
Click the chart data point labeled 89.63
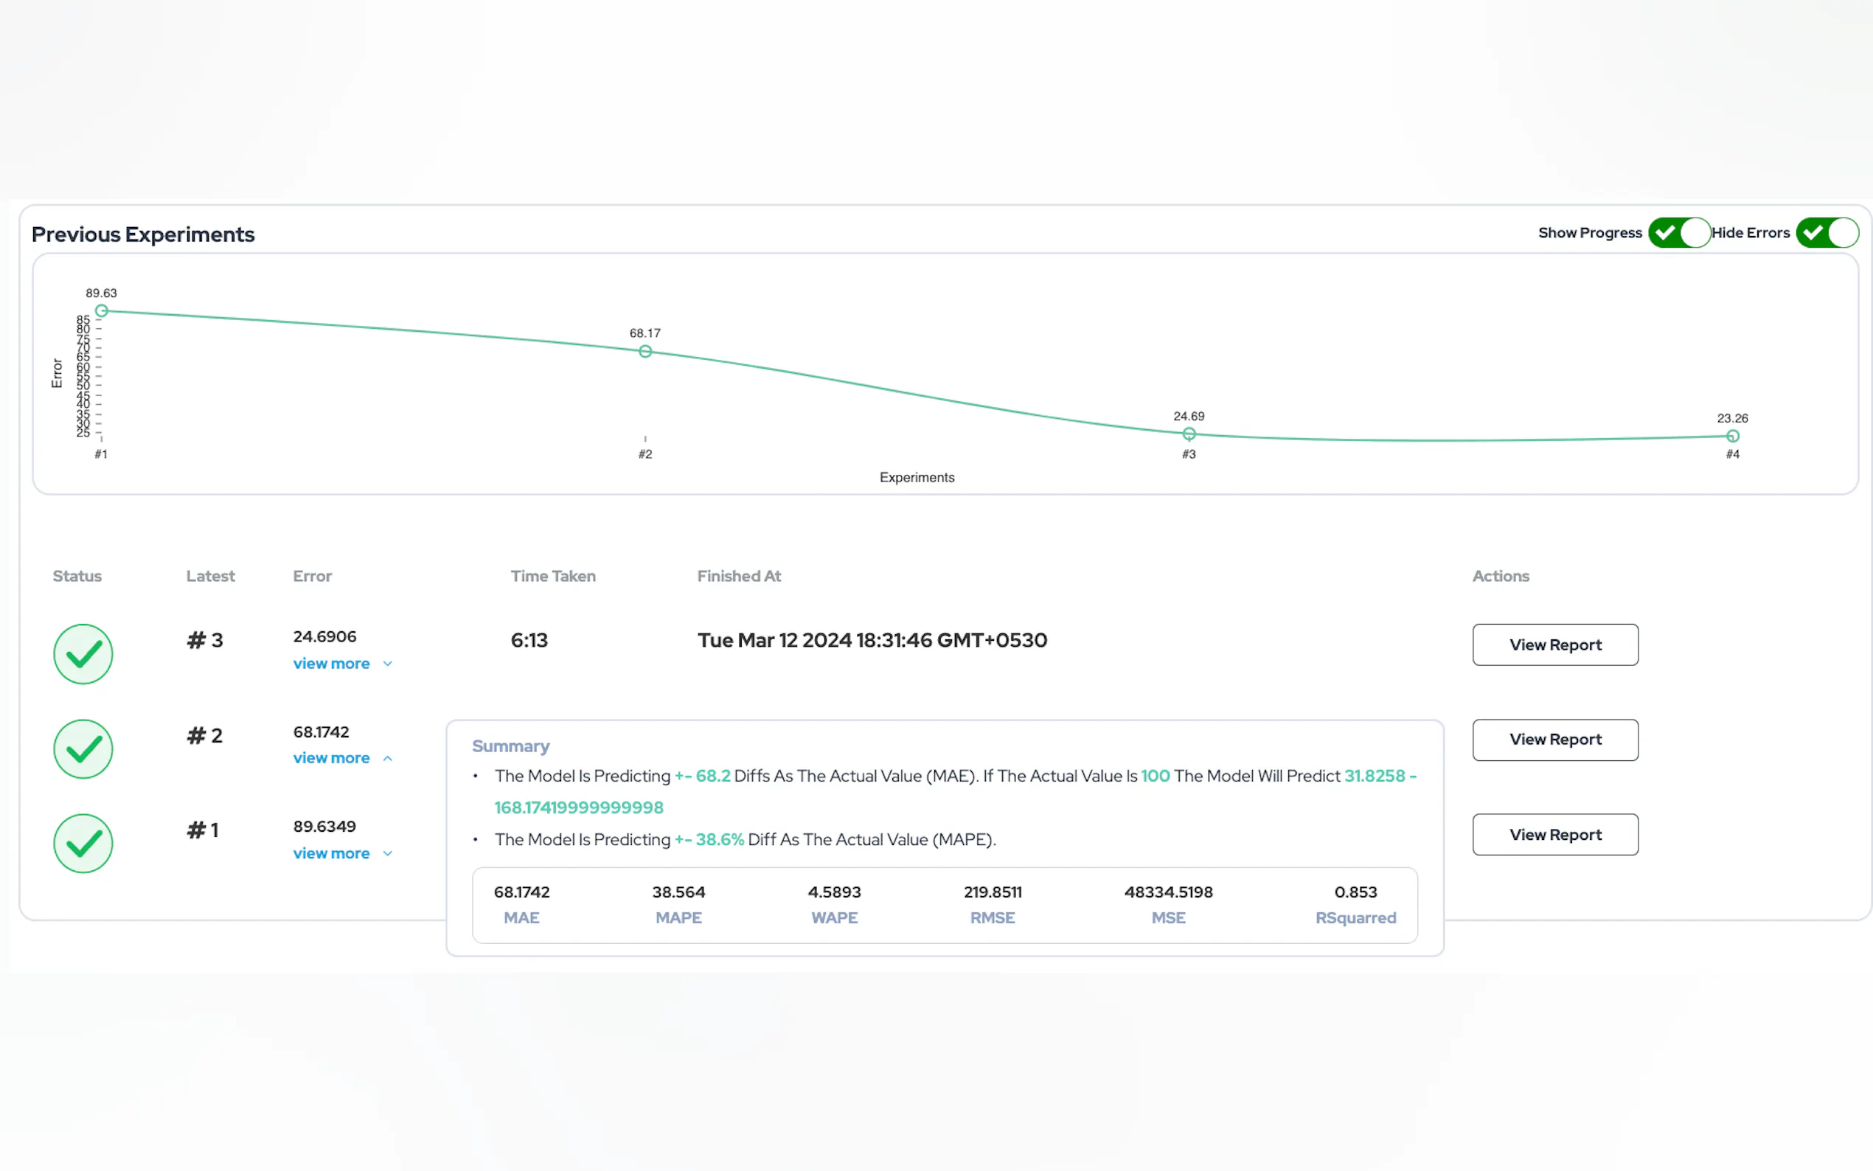[x=102, y=311]
